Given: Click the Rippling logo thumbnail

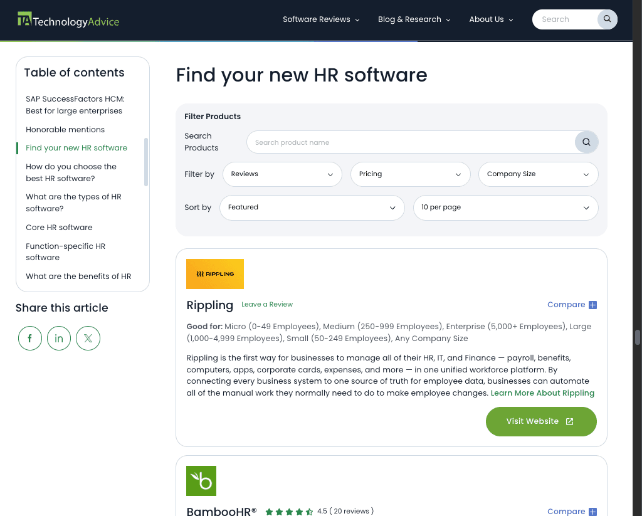Looking at the screenshot, I should pyautogui.click(x=215, y=274).
